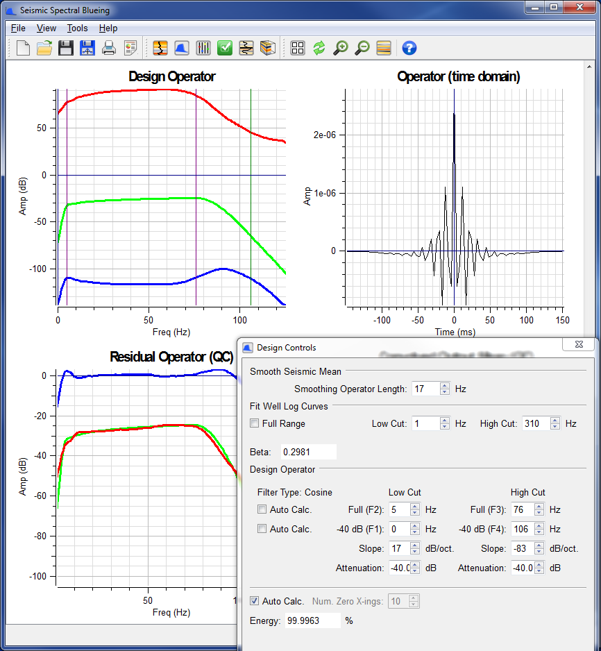This screenshot has width=601, height=651.
Task: Click the Residual Operator (QC) plot title
Action: point(171,357)
